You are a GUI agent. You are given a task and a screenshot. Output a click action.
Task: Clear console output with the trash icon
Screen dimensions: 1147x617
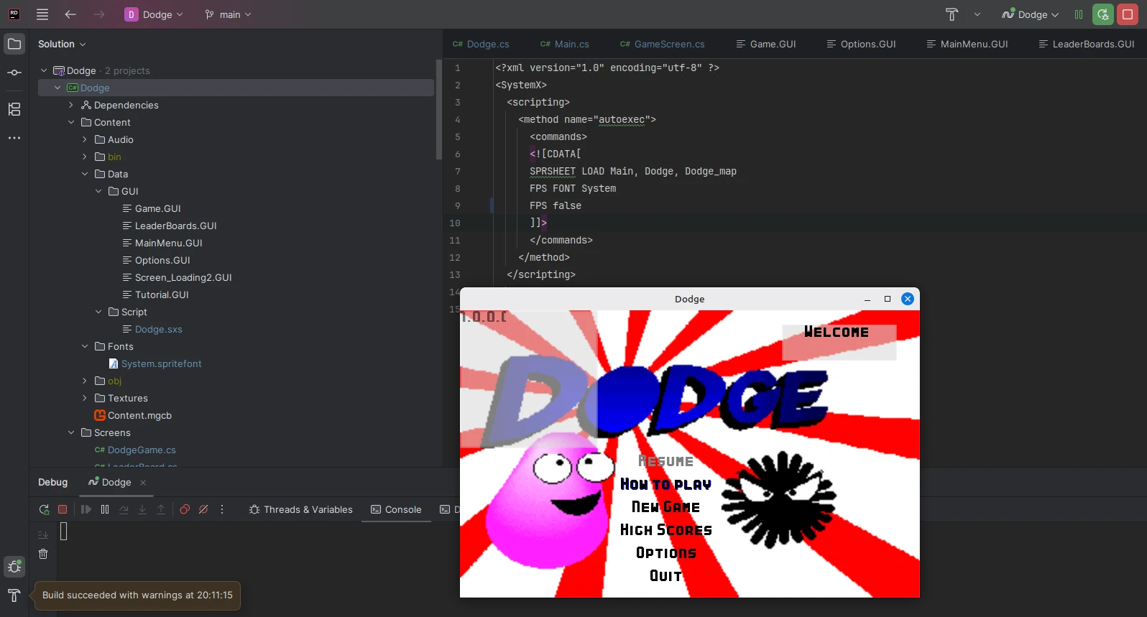[43, 554]
